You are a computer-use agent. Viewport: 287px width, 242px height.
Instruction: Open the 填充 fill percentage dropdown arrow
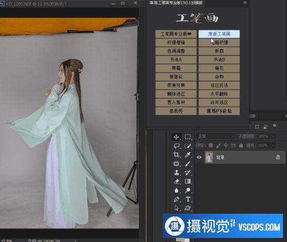[273, 145]
